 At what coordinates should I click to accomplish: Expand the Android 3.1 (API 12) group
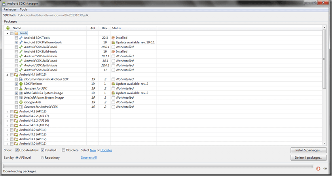[x=8, y=139]
